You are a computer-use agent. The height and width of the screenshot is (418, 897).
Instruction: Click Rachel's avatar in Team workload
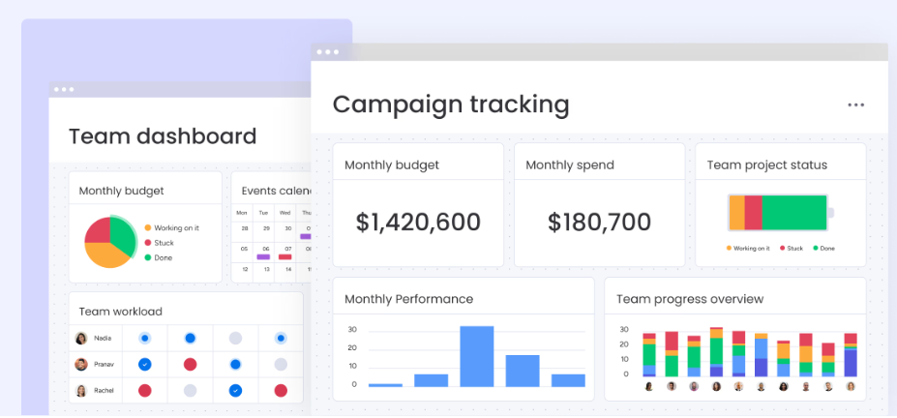tap(81, 391)
